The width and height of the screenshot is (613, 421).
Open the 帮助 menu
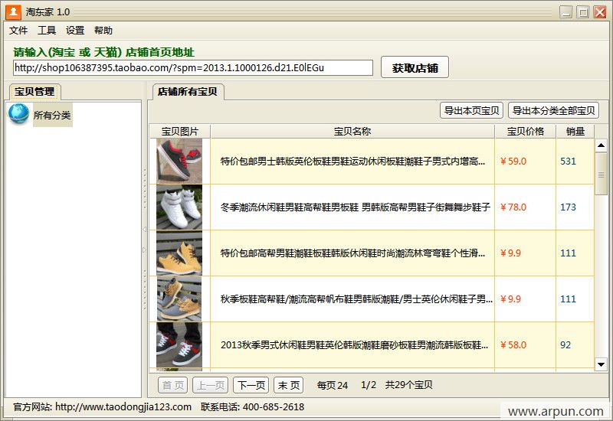pyautogui.click(x=103, y=31)
